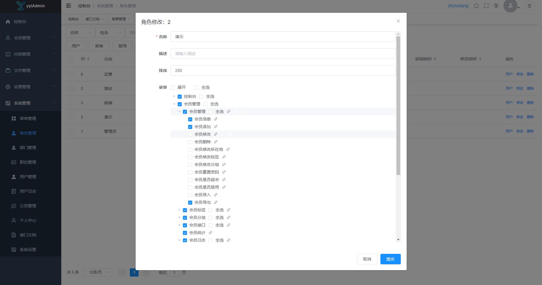Click the 描述 description input field
542x285 pixels.
283,54
